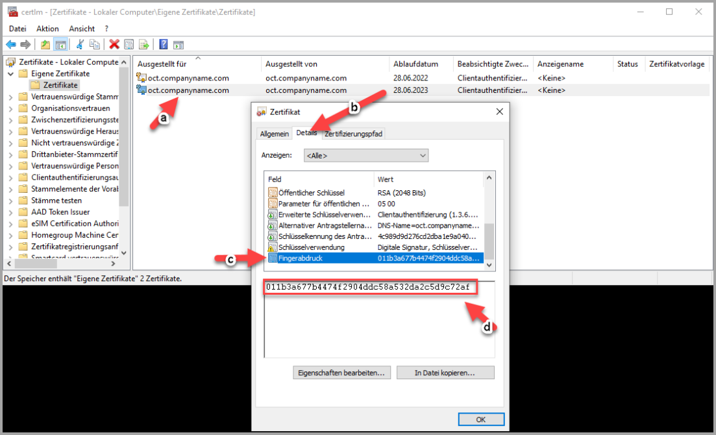The image size is (716, 435).
Task: Collapse the Eigene Zertifikate tree node
Action: 10,74
